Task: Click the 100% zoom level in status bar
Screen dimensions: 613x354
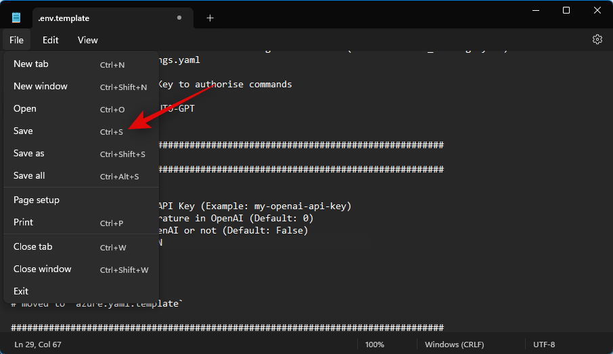Action: click(x=375, y=345)
